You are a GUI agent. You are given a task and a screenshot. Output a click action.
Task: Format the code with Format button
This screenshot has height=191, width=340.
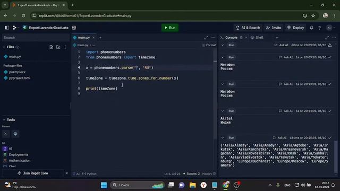[x=209, y=45]
